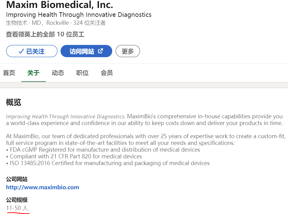Toggle the 已关注 follow button
The height and width of the screenshot is (214, 288).
(x=32, y=51)
